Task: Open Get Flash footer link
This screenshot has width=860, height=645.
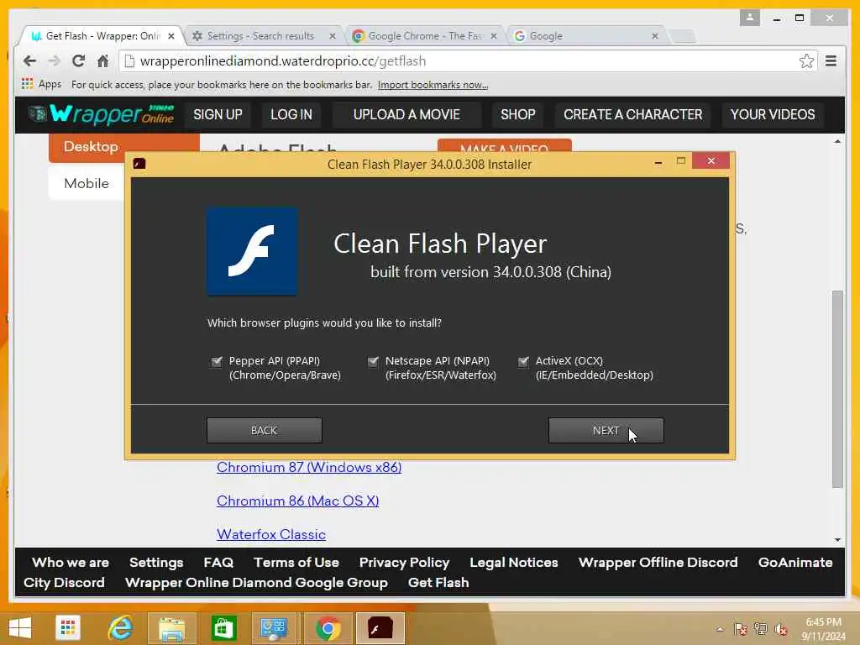Action: (438, 583)
